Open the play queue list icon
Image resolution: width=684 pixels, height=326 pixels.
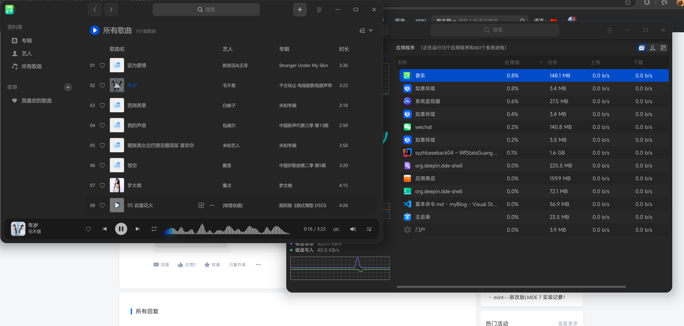click(369, 229)
